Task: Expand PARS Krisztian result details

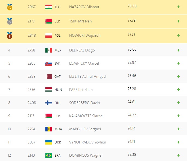Action: tap(179, 90)
